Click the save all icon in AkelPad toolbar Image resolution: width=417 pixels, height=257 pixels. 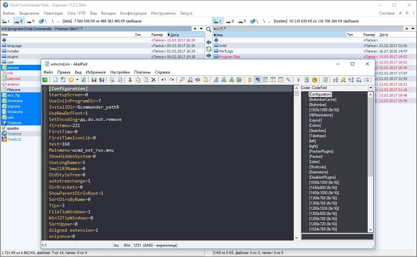pos(101,80)
